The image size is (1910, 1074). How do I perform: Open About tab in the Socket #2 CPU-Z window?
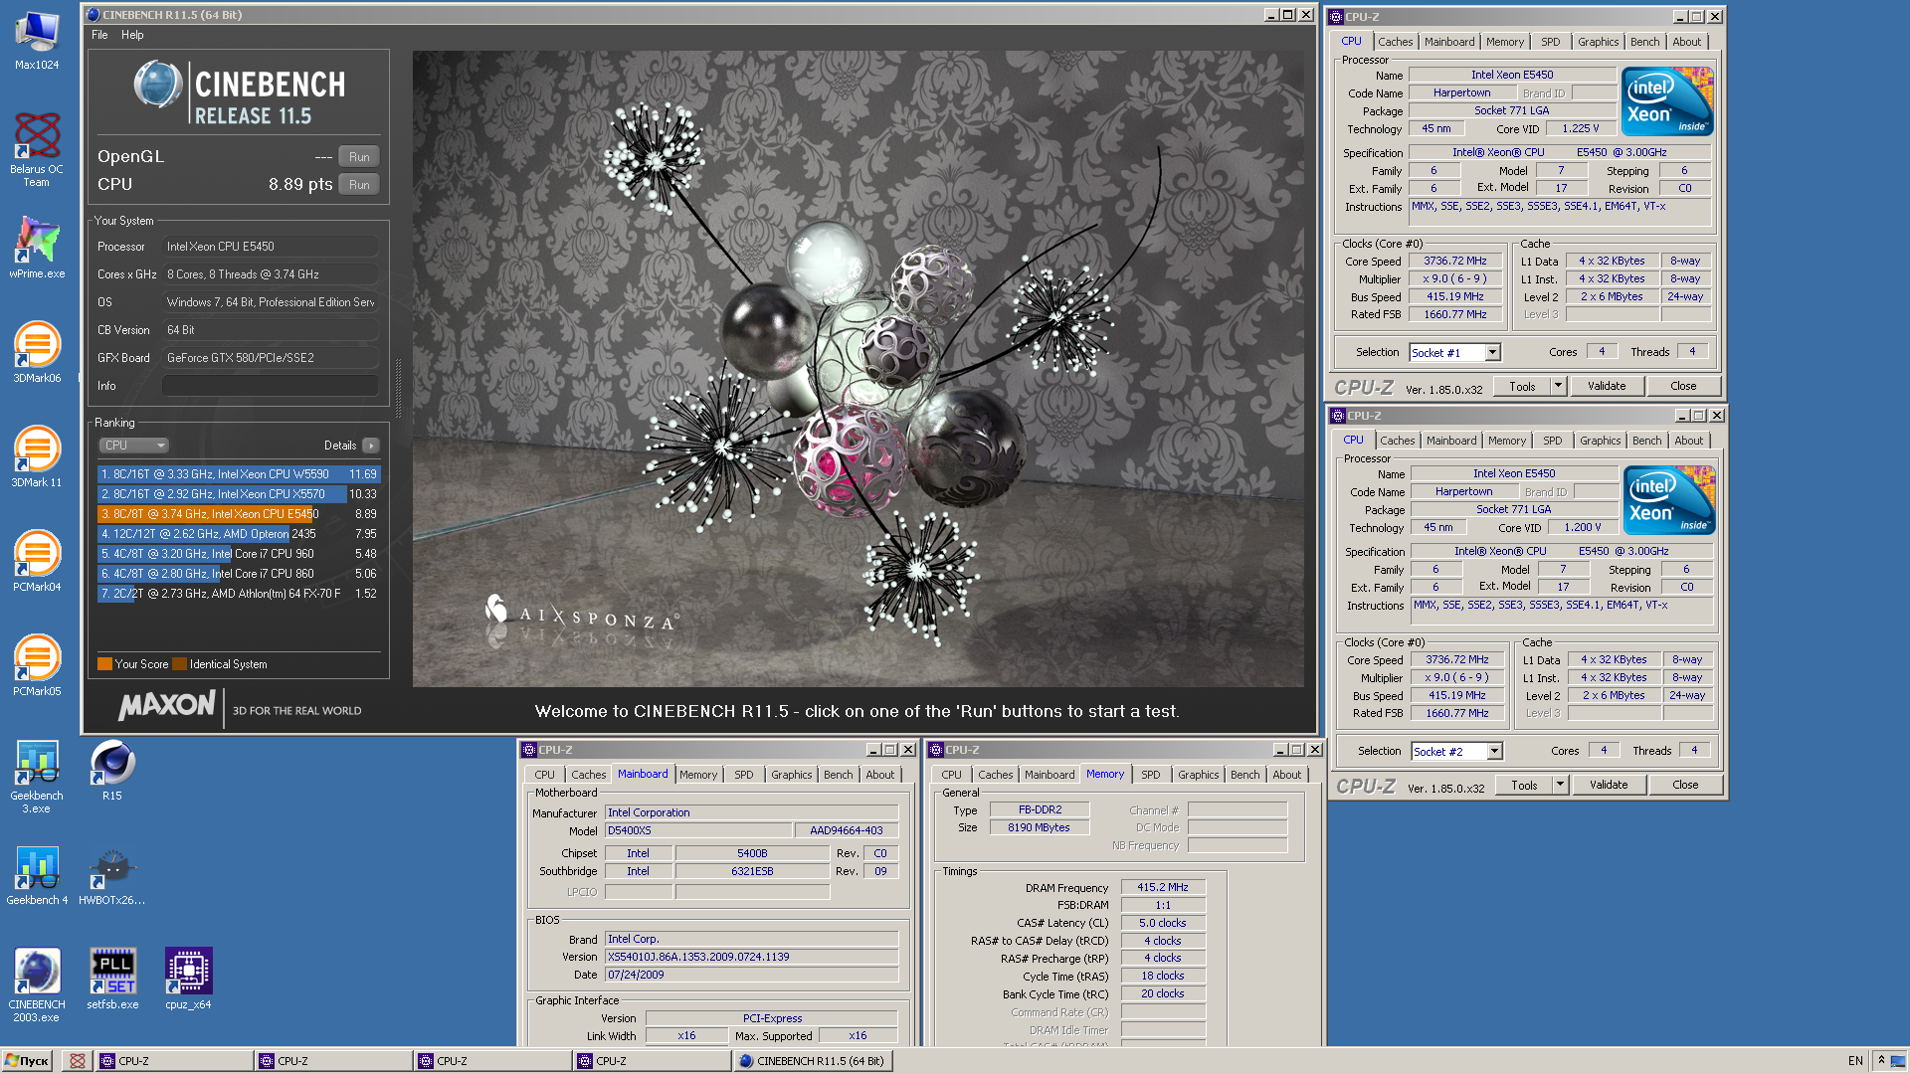click(1688, 441)
